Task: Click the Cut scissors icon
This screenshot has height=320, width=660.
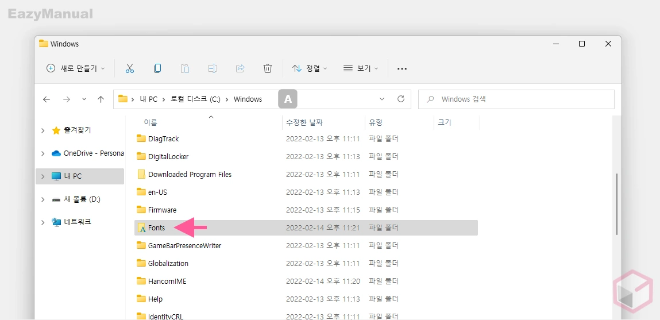Action: [130, 68]
